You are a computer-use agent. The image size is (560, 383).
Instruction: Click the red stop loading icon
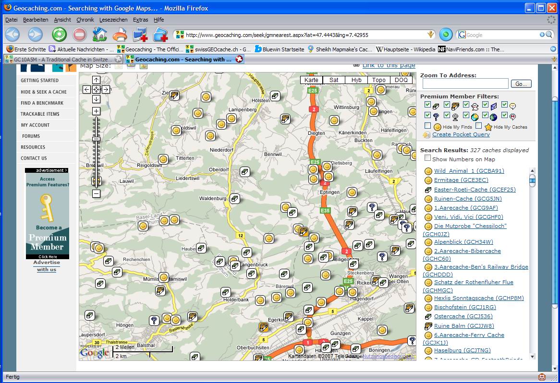79,35
